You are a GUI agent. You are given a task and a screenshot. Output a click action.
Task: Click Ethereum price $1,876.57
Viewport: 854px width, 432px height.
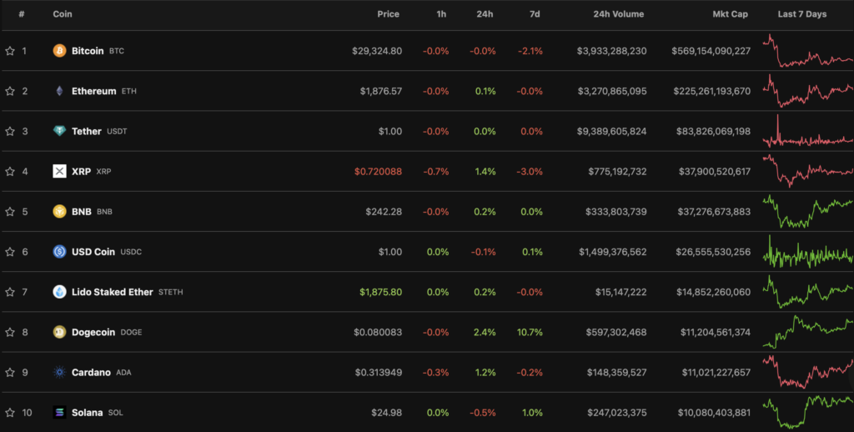(x=380, y=91)
